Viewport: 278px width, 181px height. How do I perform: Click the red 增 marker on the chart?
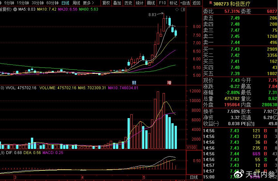pos(169,82)
